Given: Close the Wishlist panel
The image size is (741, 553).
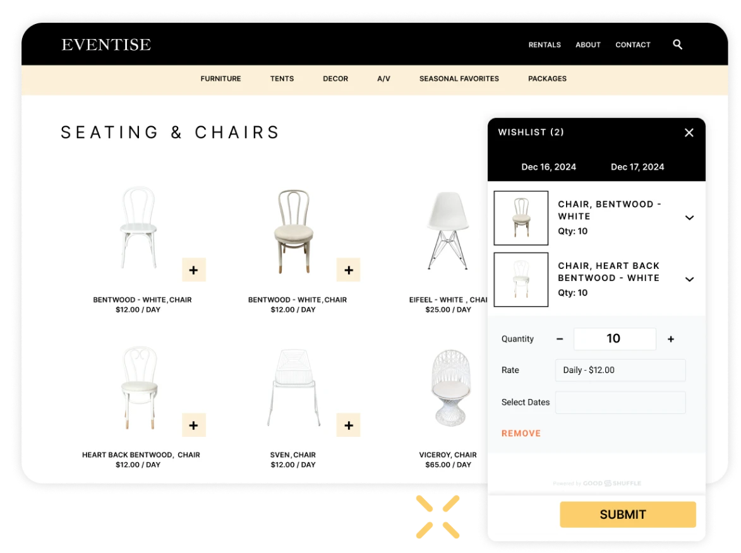Looking at the screenshot, I should click(x=689, y=133).
